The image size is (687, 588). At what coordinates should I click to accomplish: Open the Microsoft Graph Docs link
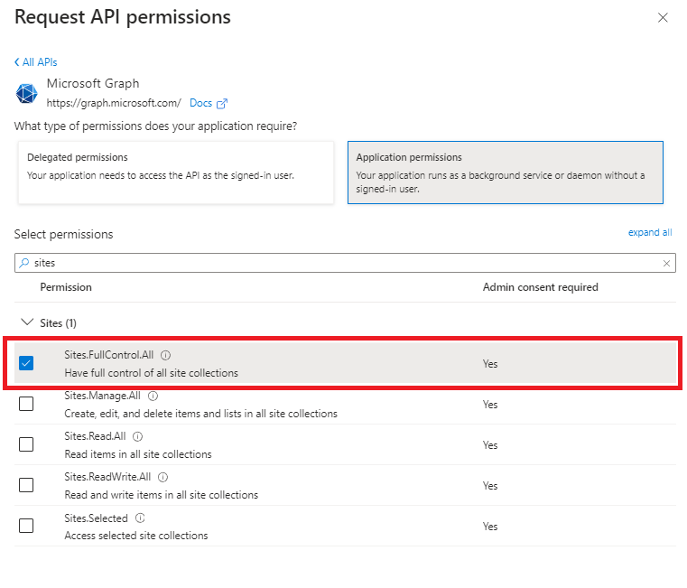click(208, 103)
